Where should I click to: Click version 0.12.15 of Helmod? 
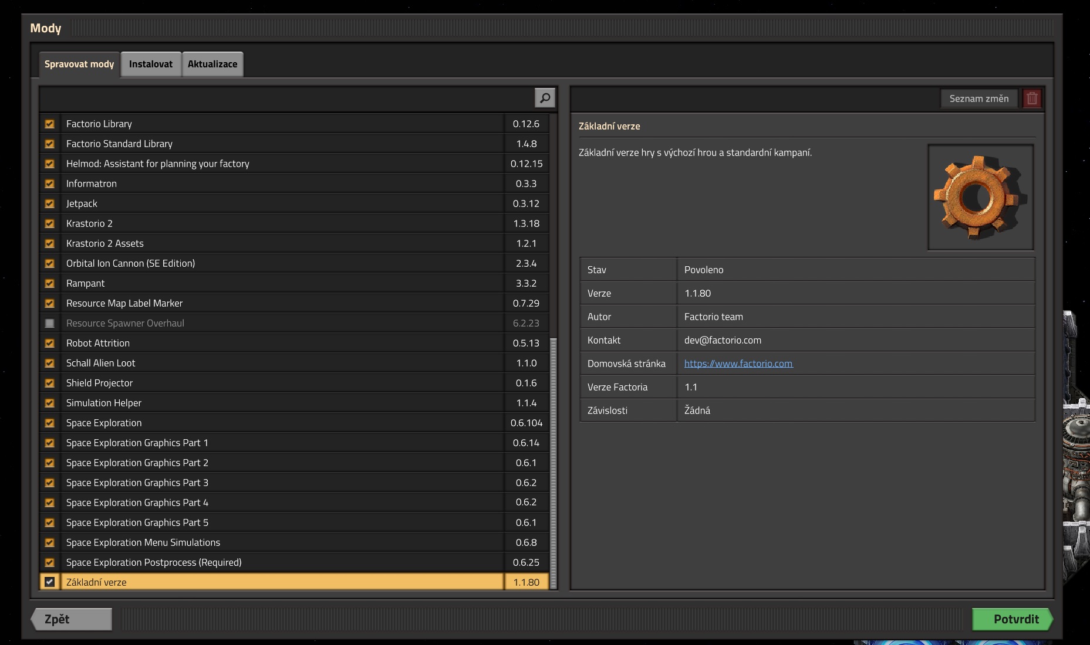click(x=527, y=164)
